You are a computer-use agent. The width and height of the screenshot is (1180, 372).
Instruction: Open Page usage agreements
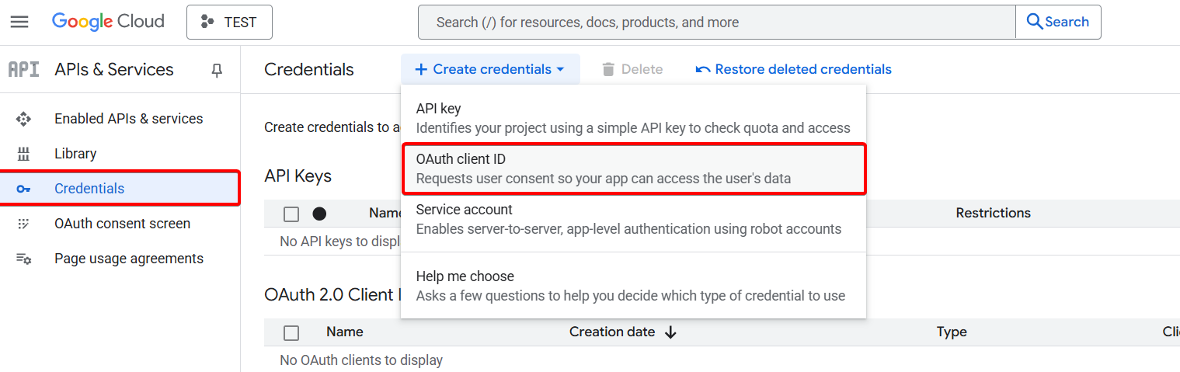tap(129, 259)
